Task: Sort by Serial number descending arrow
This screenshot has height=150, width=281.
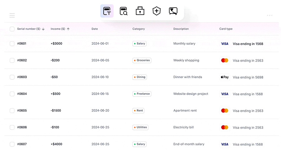Action: 43,29
